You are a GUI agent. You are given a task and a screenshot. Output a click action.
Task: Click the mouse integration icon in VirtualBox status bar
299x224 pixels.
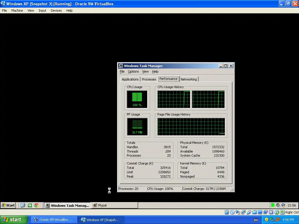[x=277, y=212]
